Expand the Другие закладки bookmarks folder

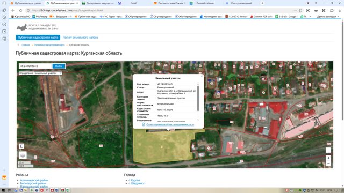(x=328, y=17)
